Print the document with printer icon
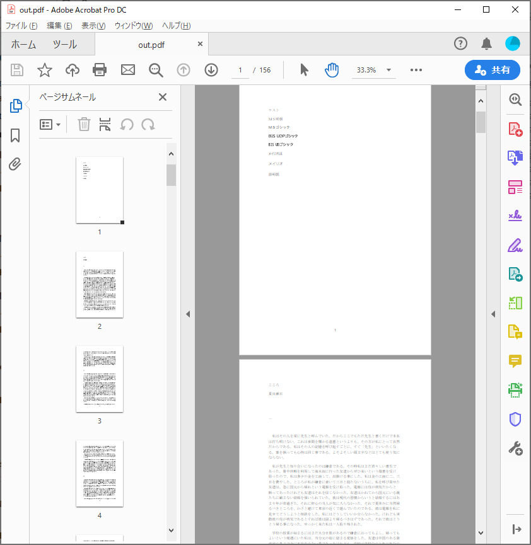531x545 pixels. 100,70
